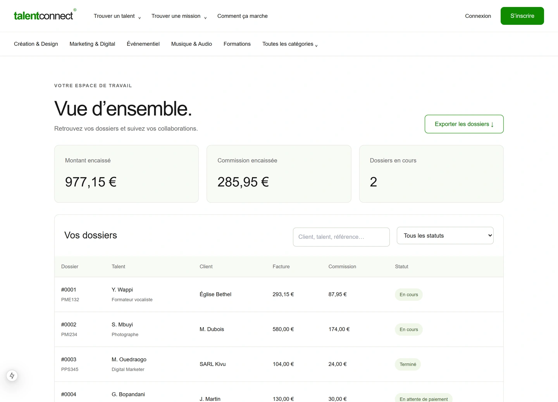Image resolution: width=558 pixels, height=402 pixels.
Task: Click the Dossiers en cours card
Action: (431, 174)
